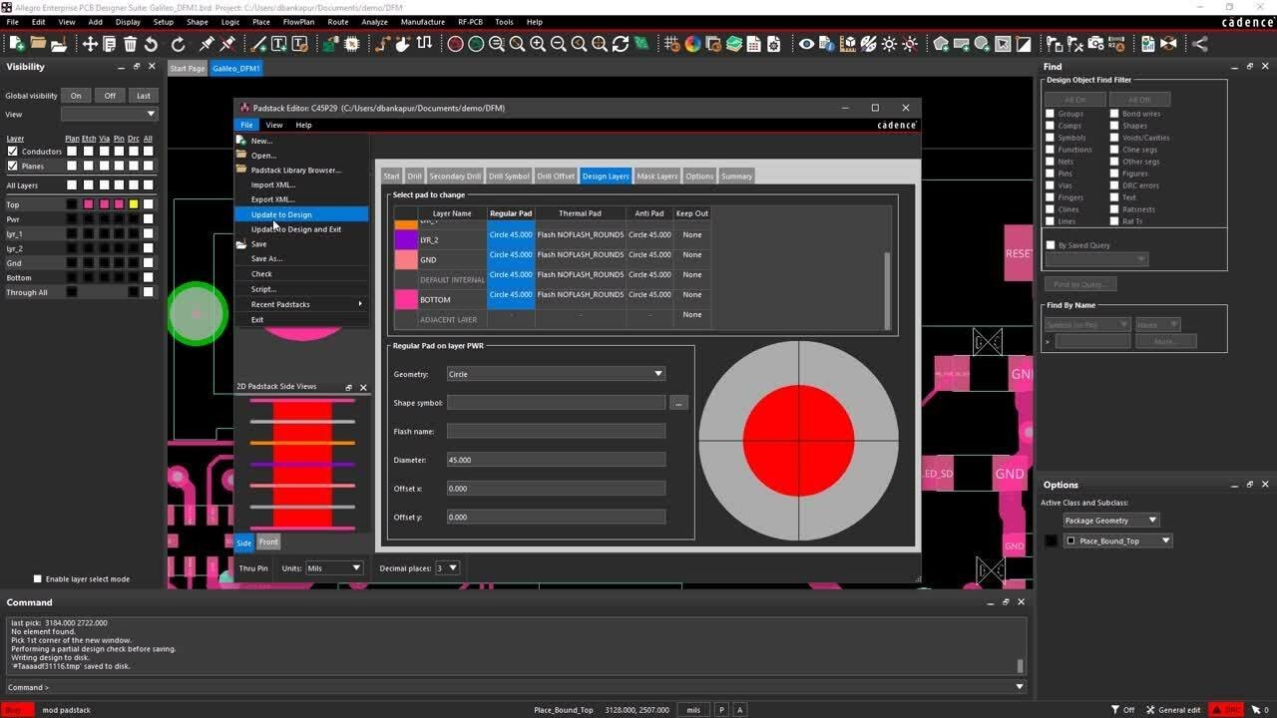Select the Add Text tool icon
Screen dimensions: 1277x718
tap(278, 44)
